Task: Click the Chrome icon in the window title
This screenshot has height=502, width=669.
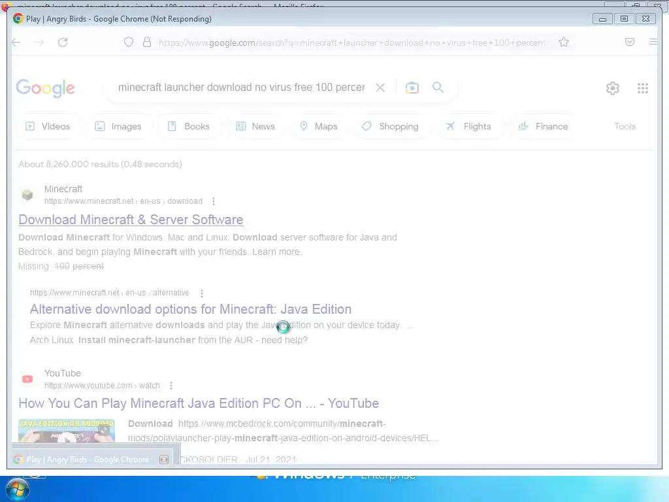Action: pos(18,19)
